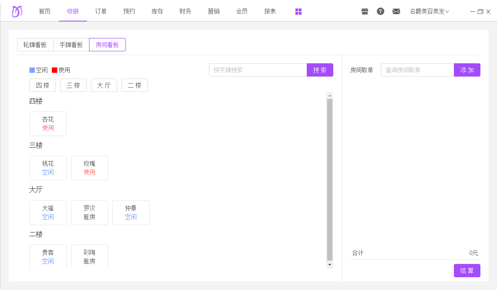This screenshot has height=290, width=497.
Task: Click the 添加 button
Action: coord(467,70)
